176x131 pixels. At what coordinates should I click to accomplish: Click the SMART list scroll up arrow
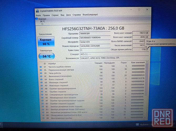147,62
